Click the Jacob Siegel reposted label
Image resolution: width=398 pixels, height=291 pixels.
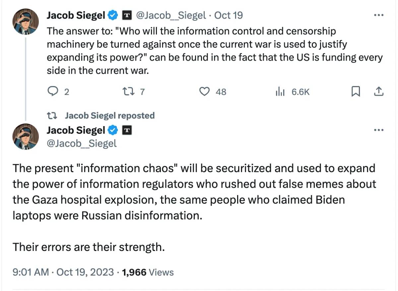(110, 116)
